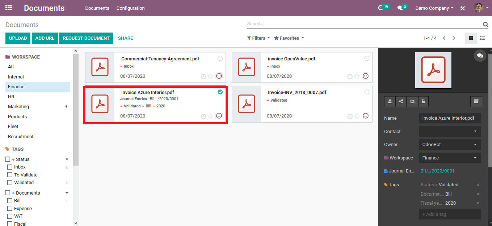Image resolution: width=492 pixels, height=226 pixels.
Task: Open the messages chat icon with 3 badge
Action: pyautogui.click(x=402, y=8)
